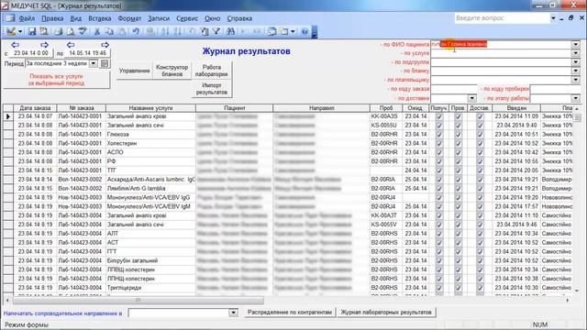Click the Cut scissors icon
This screenshot has height=330, width=587.
[97, 31]
